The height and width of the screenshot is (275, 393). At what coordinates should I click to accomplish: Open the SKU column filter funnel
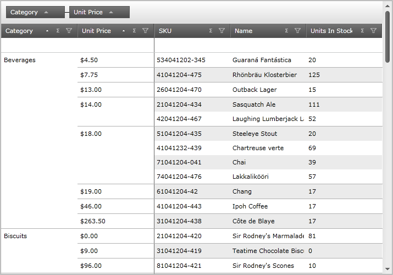222,31
